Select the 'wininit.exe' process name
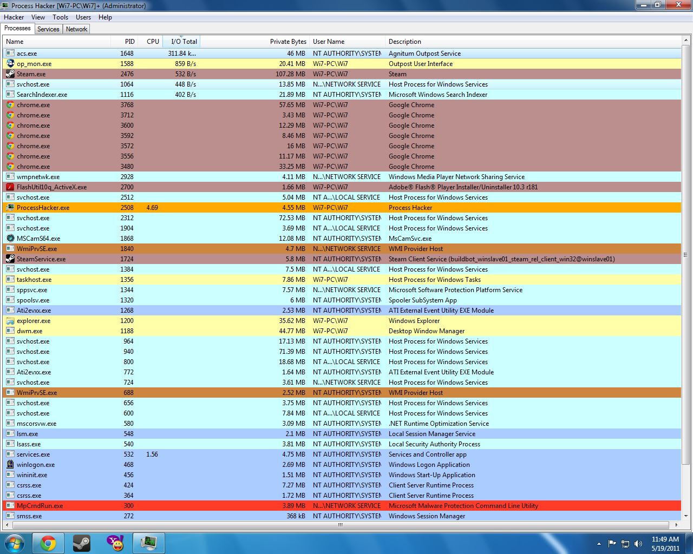This screenshot has height=554, width=693. tap(32, 475)
